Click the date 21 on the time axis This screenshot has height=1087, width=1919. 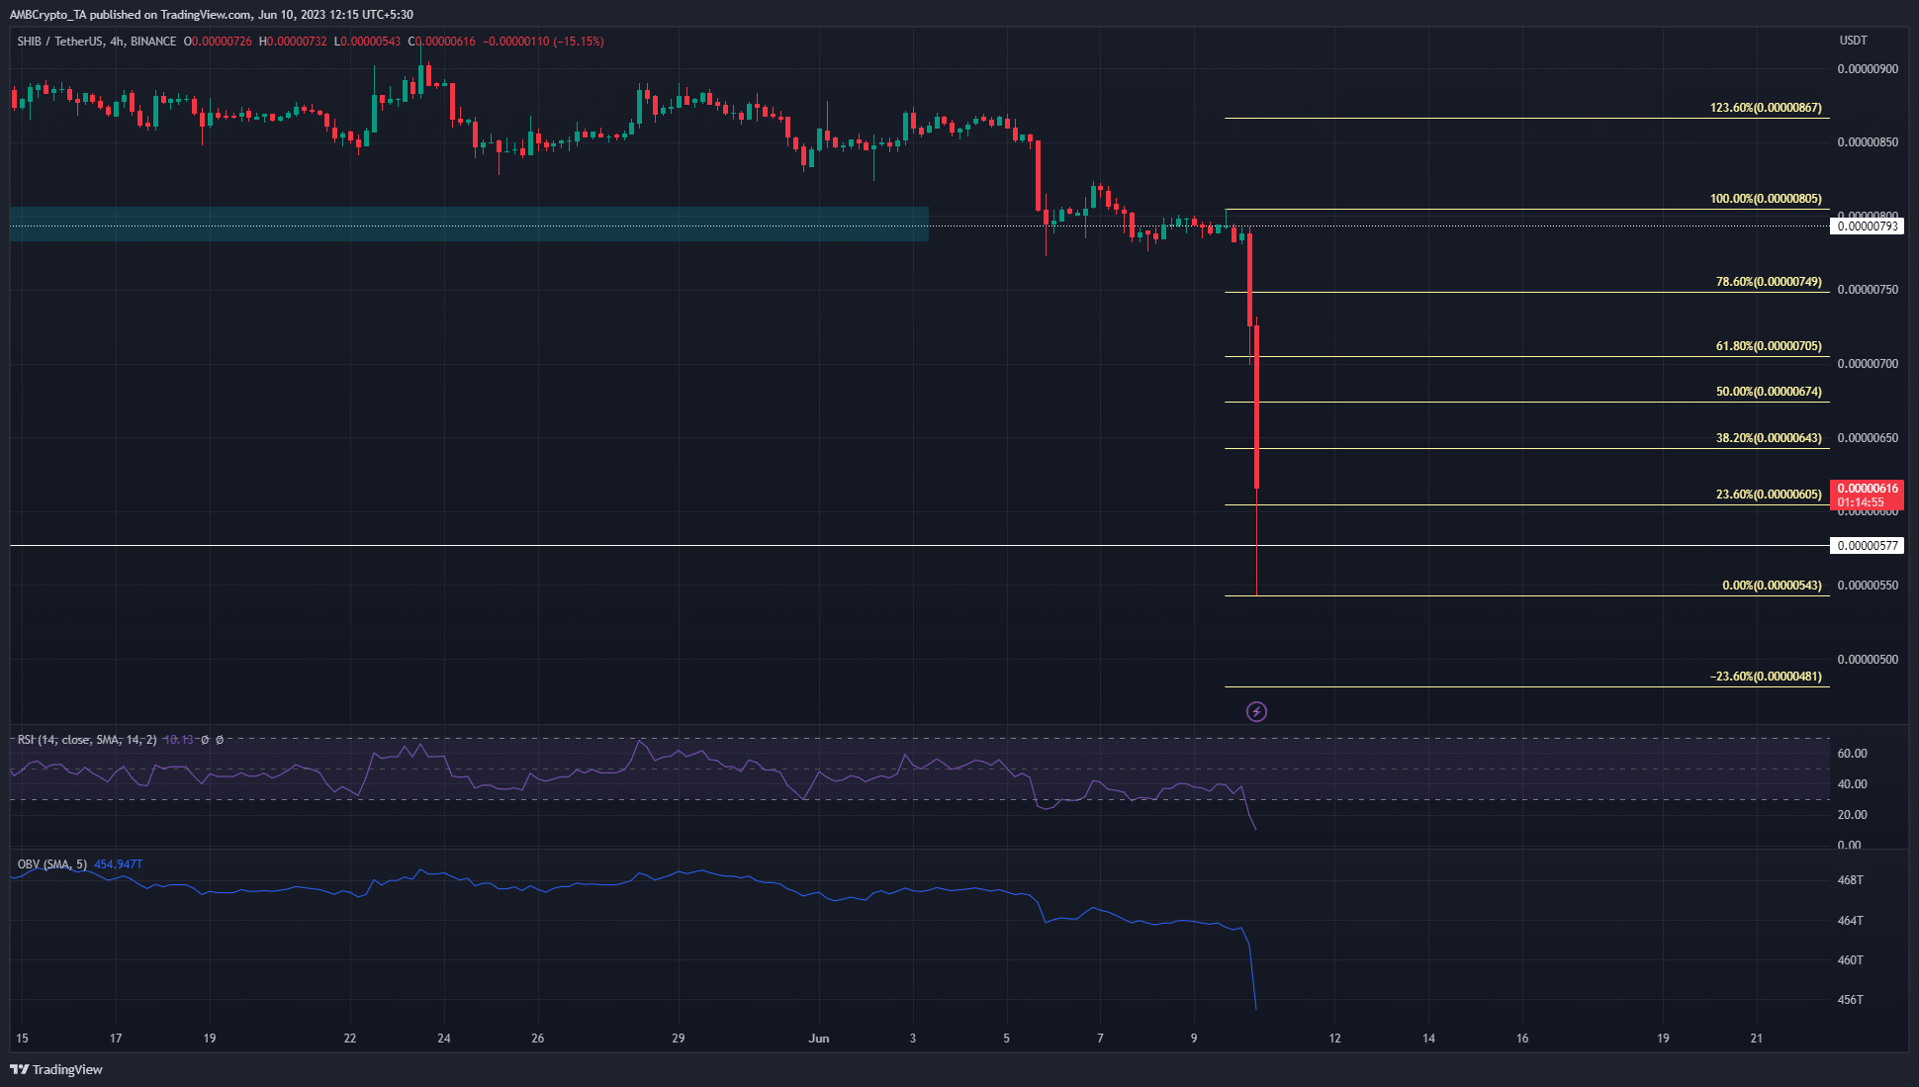click(x=1757, y=1039)
